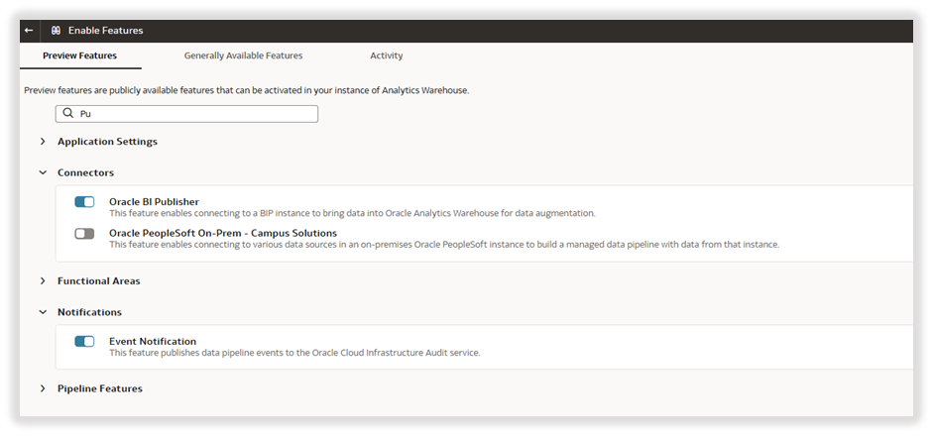The image size is (933, 436).
Task: Click the Pipeline Features heading
Action: [100, 388]
